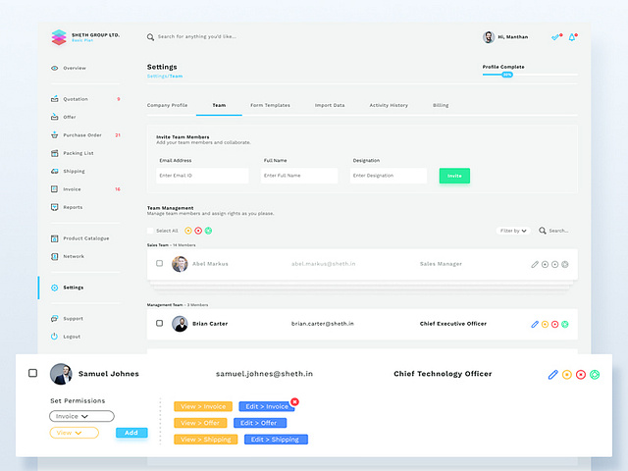Viewport: 628px width, 471px height.
Task: Click the Settings/Team breadcrumb link
Action: [x=165, y=77]
